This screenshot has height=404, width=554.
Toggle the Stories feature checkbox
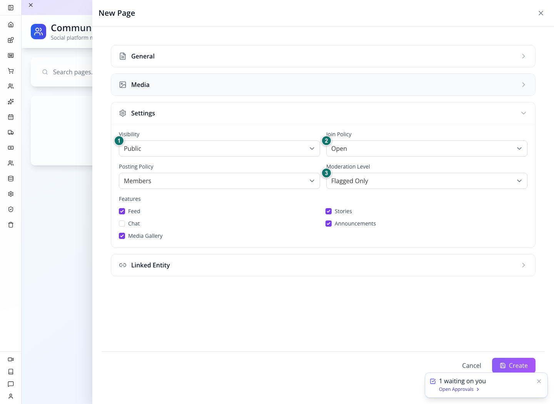coord(329,211)
